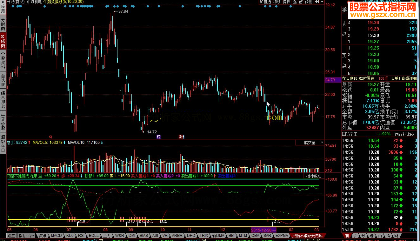The height and width of the screenshot is (241, 420).
Task: Click the 指标说明 button
Action: (x=314, y=176)
